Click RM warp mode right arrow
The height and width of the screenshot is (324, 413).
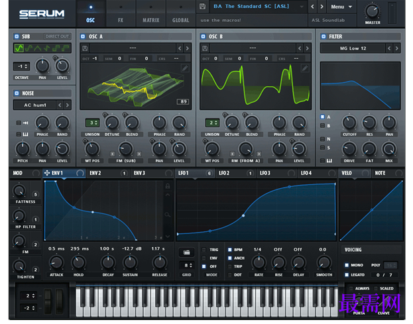(x=259, y=154)
